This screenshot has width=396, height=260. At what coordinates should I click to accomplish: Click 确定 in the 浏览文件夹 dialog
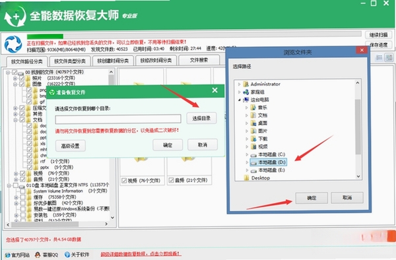[312, 198]
